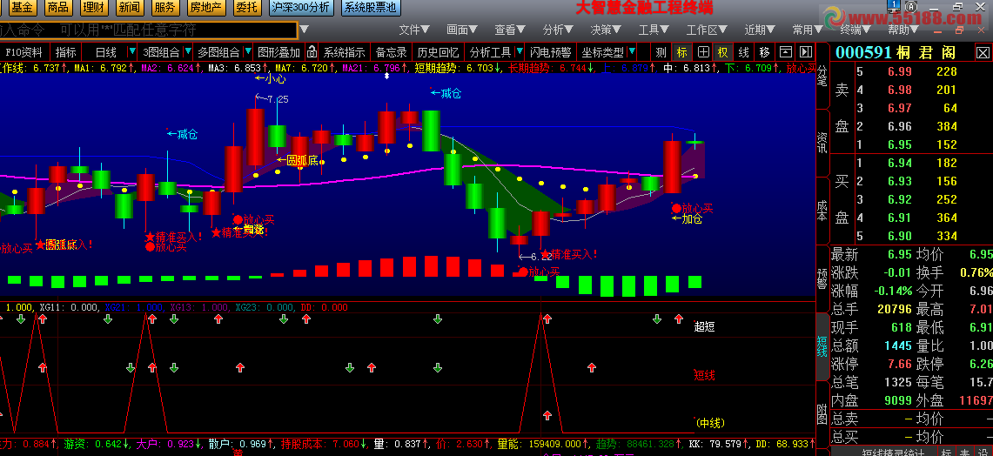This screenshot has height=456, width=993.
Task: Expand the 日线 period dropdown arrow
Action: (131, 52)
